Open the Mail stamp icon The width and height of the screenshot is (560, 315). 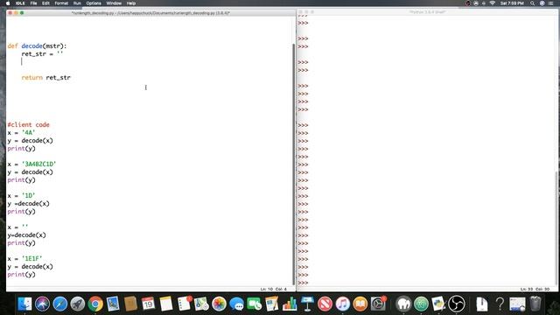(113, 304)
